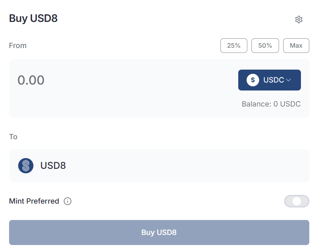This screenshot has height=252, width=318.
Task: Open the swap settings gear icon
Action: pyautogui.click(x=298, y=19)
